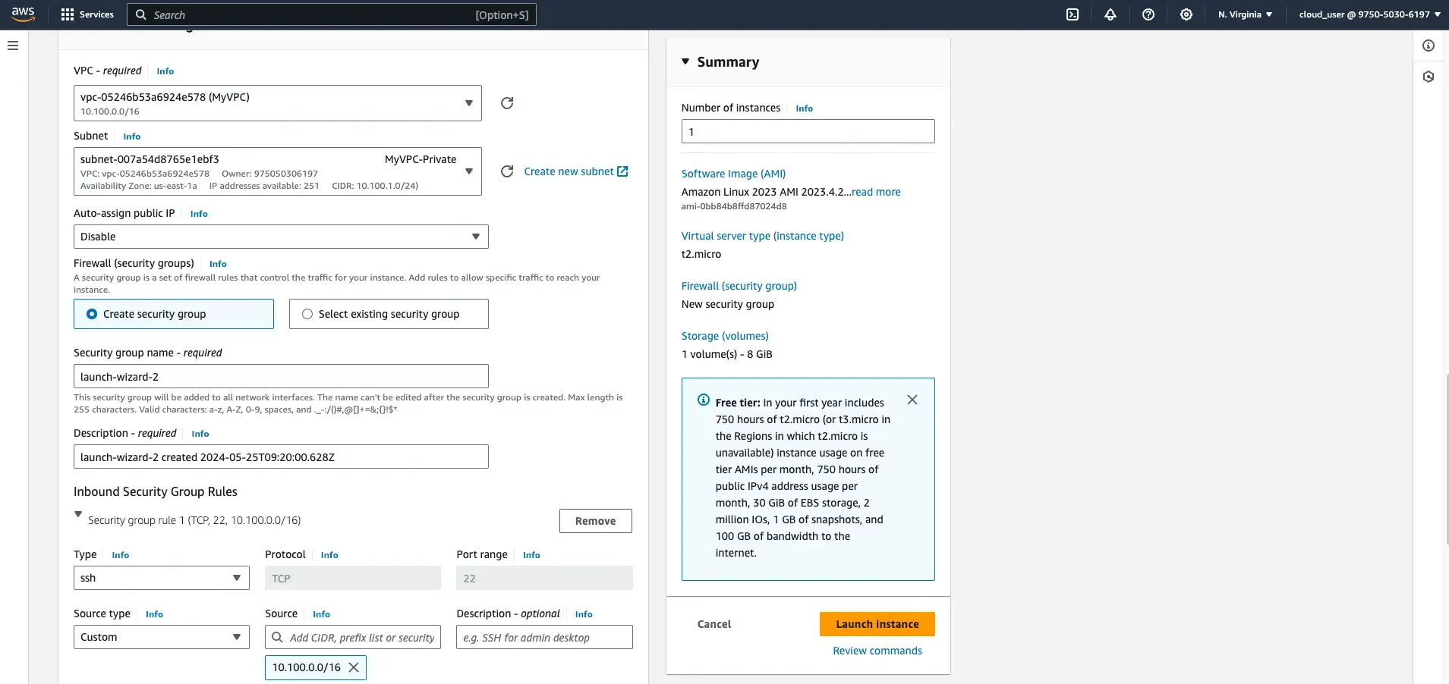Image resolution: width=1449 pixels, height=684 pixels.
Task: Toggle the navigation hamburger menu
Action: [12, 45]
